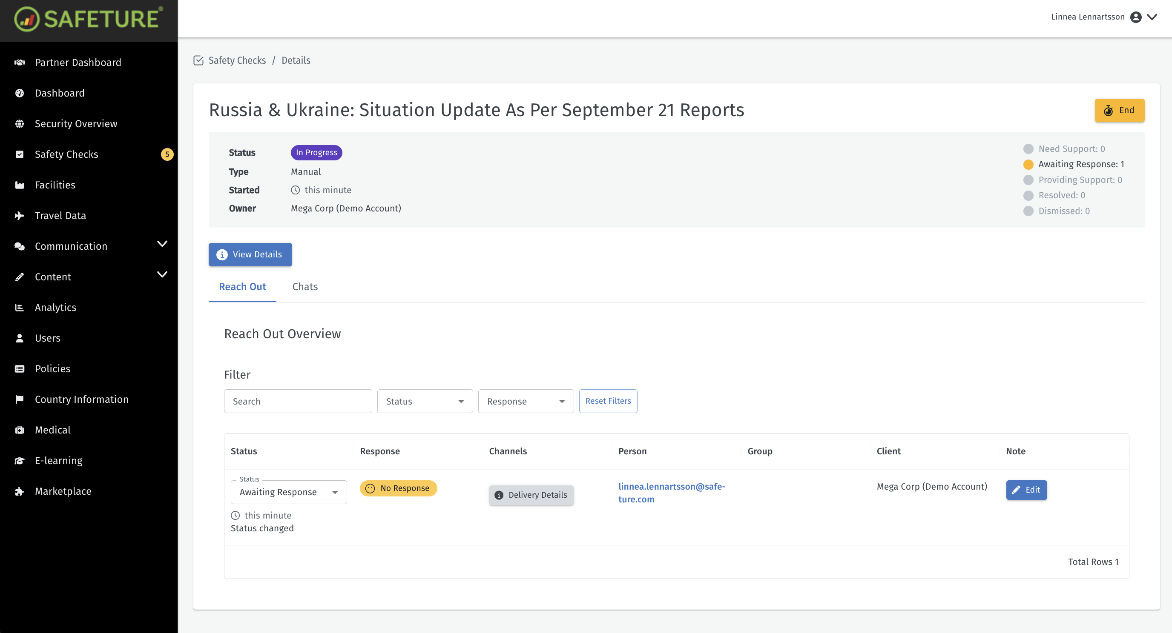Screen dimensions: 1172x633
Task: Click the End button
Action: [x=1119, y=110]
